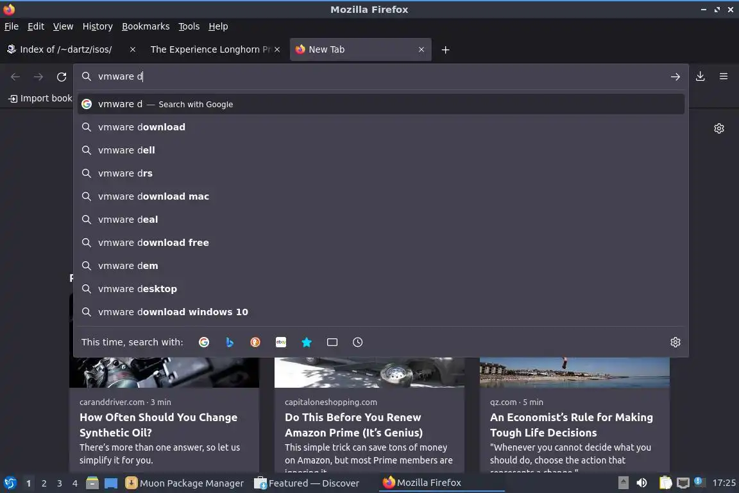This screenshot has height=493, width=739.
Task: Open the New Tab personalize gear icon
Action: coord(718,128)
